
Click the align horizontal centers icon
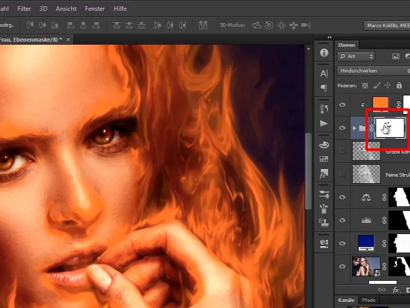(83, 25)
